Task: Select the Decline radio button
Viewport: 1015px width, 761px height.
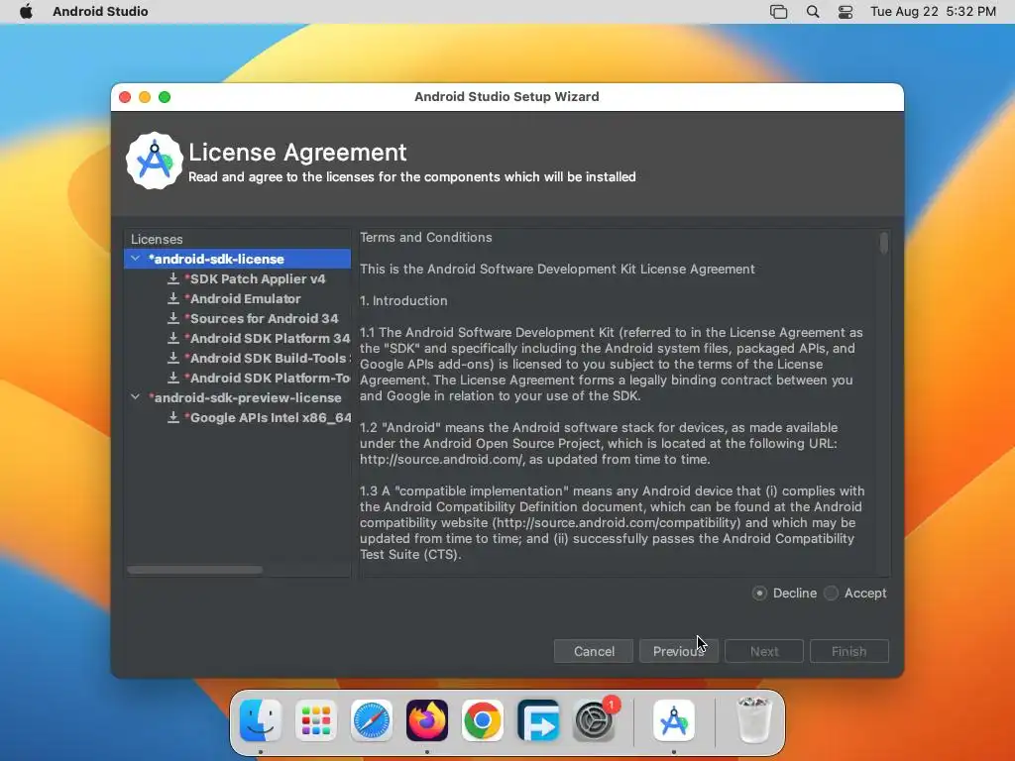Action: tap(760, 593)
